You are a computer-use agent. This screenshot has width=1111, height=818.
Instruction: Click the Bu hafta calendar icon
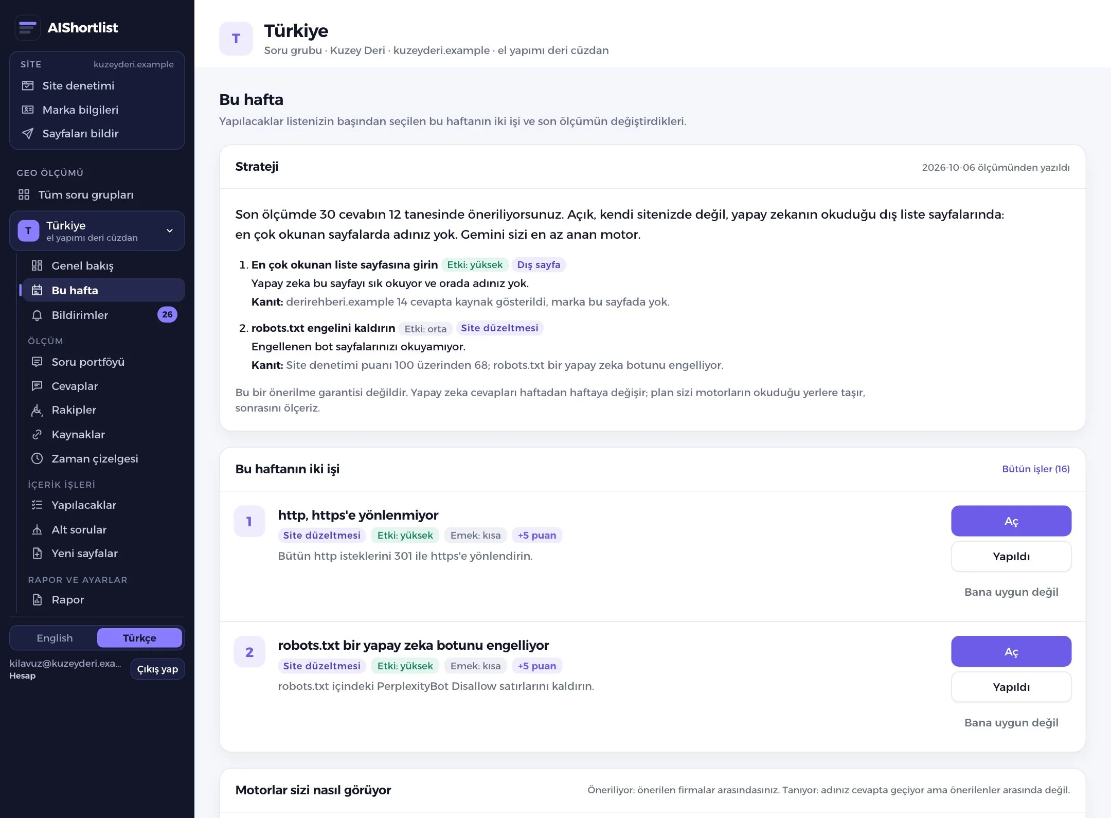(37, 290)
